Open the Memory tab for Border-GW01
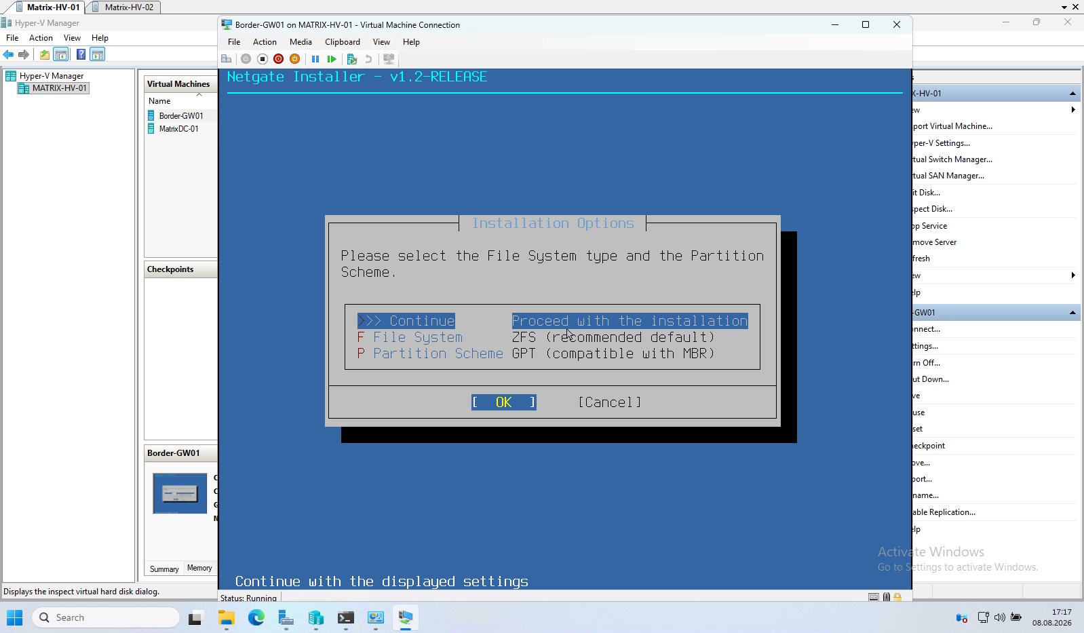 tap(199, 568)
